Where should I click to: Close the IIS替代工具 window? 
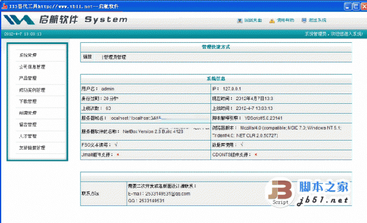[x=364, y=6]
